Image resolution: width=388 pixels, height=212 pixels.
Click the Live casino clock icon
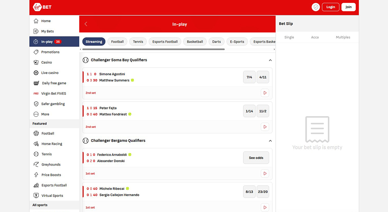click(x=37, y=72)
